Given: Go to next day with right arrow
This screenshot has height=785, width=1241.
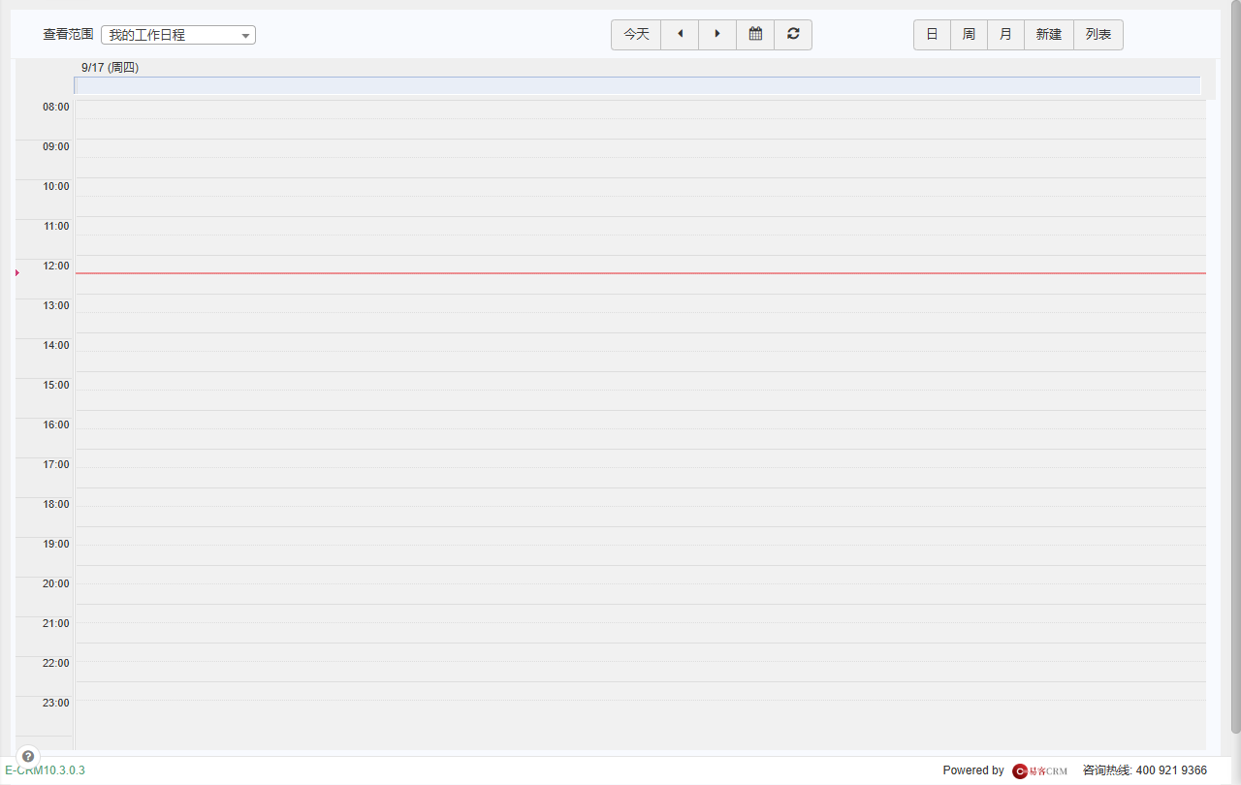Looking at the screenshot, I should (717, 35).
